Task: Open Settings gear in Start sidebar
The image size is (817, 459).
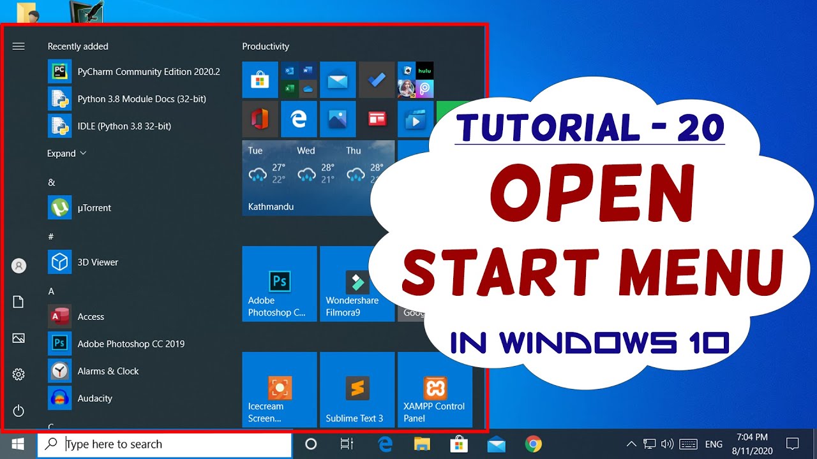Action: [19, 374]
